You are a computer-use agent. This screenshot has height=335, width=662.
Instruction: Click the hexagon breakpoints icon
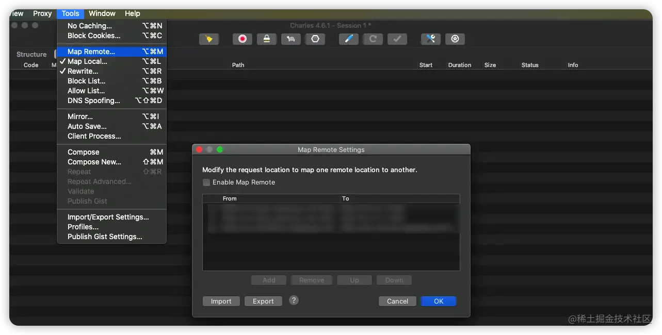click(x=315, y=39)
